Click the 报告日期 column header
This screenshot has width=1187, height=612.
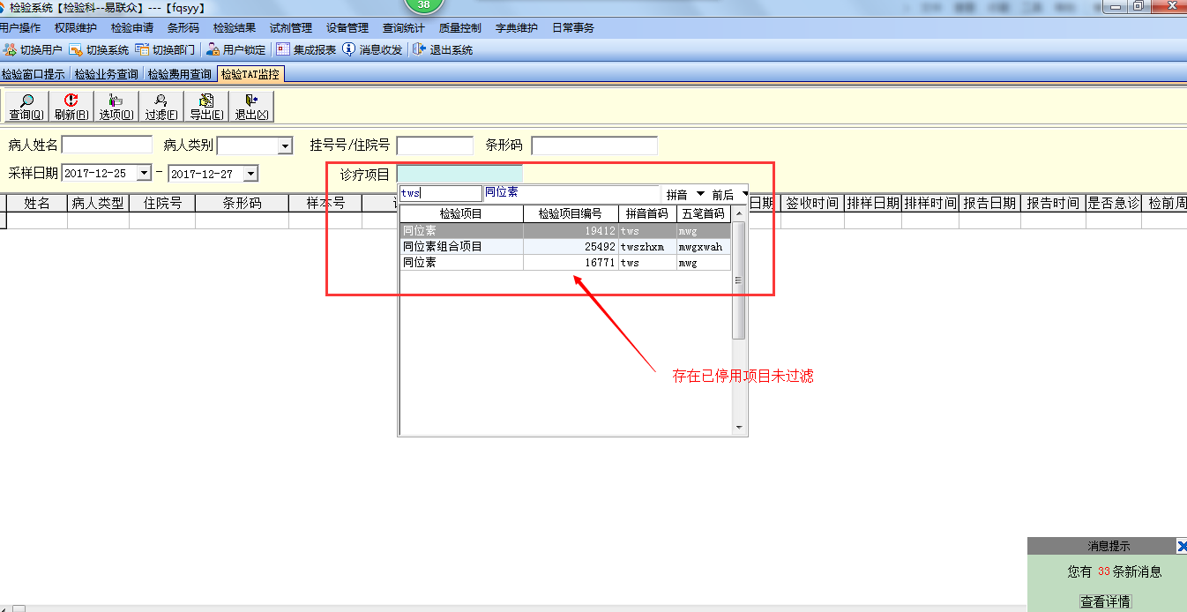tap(989, 203)
